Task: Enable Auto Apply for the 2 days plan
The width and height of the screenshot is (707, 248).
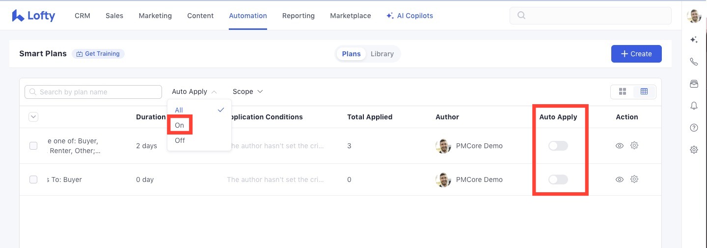Action: pyautogui.click(x=558, y=146)
